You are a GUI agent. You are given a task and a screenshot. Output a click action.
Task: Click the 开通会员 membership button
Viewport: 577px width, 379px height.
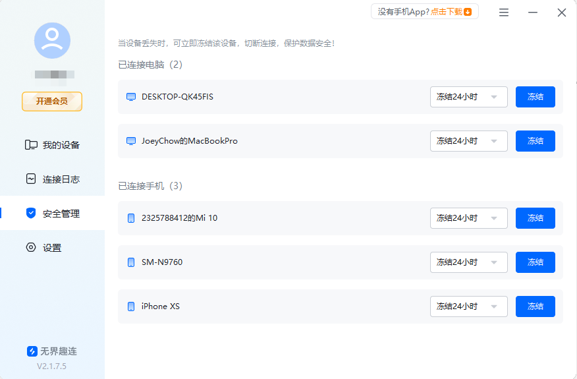coord(52,102)
